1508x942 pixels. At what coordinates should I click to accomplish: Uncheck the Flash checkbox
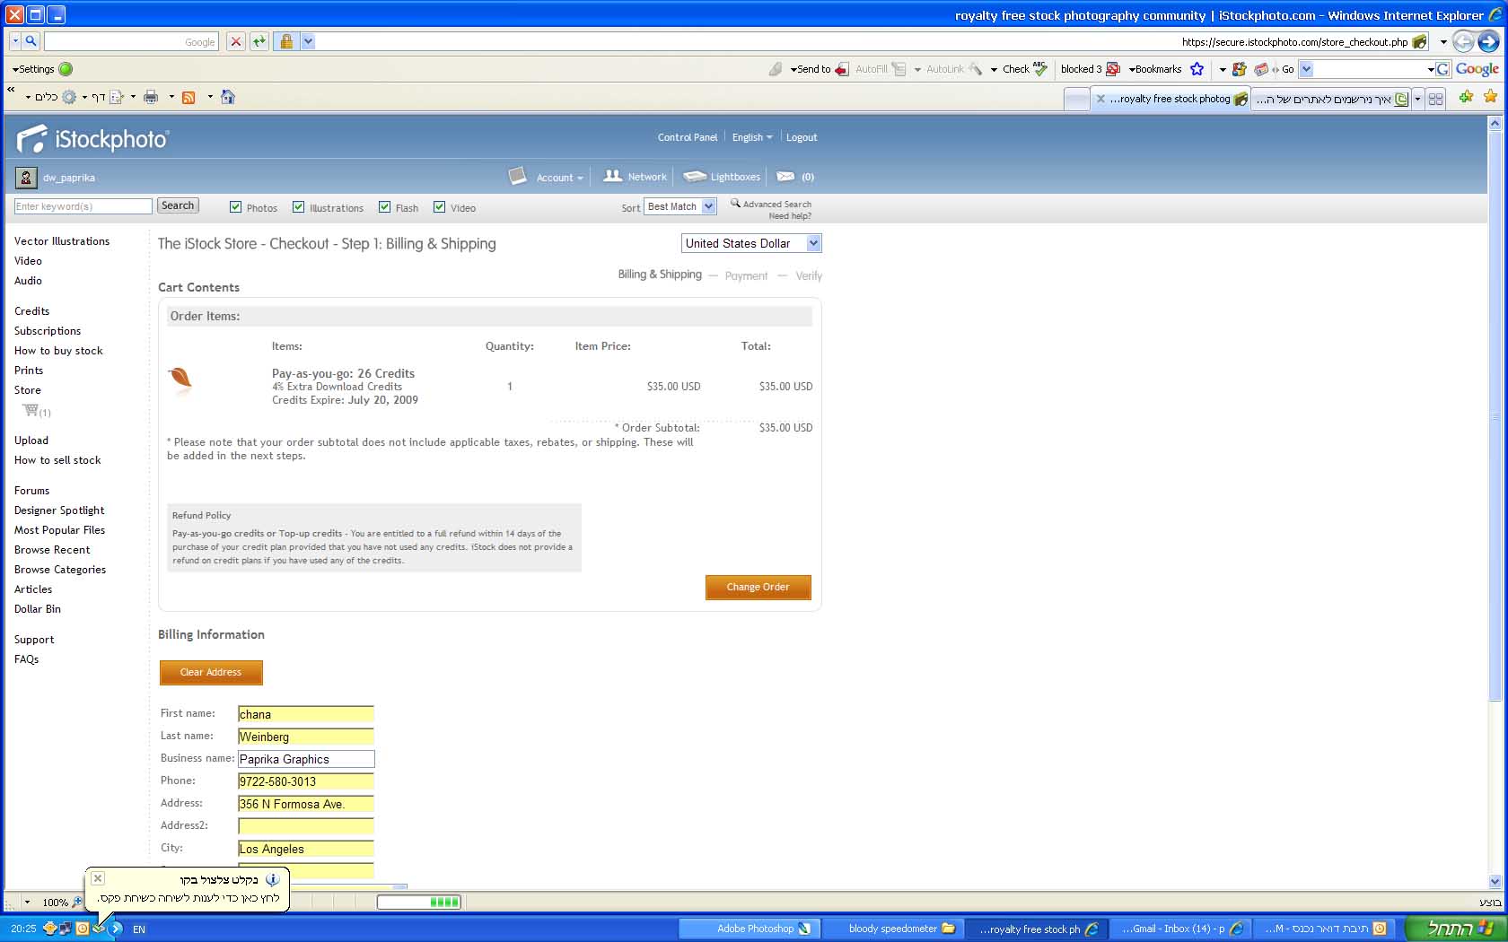[x=384, y=207]
